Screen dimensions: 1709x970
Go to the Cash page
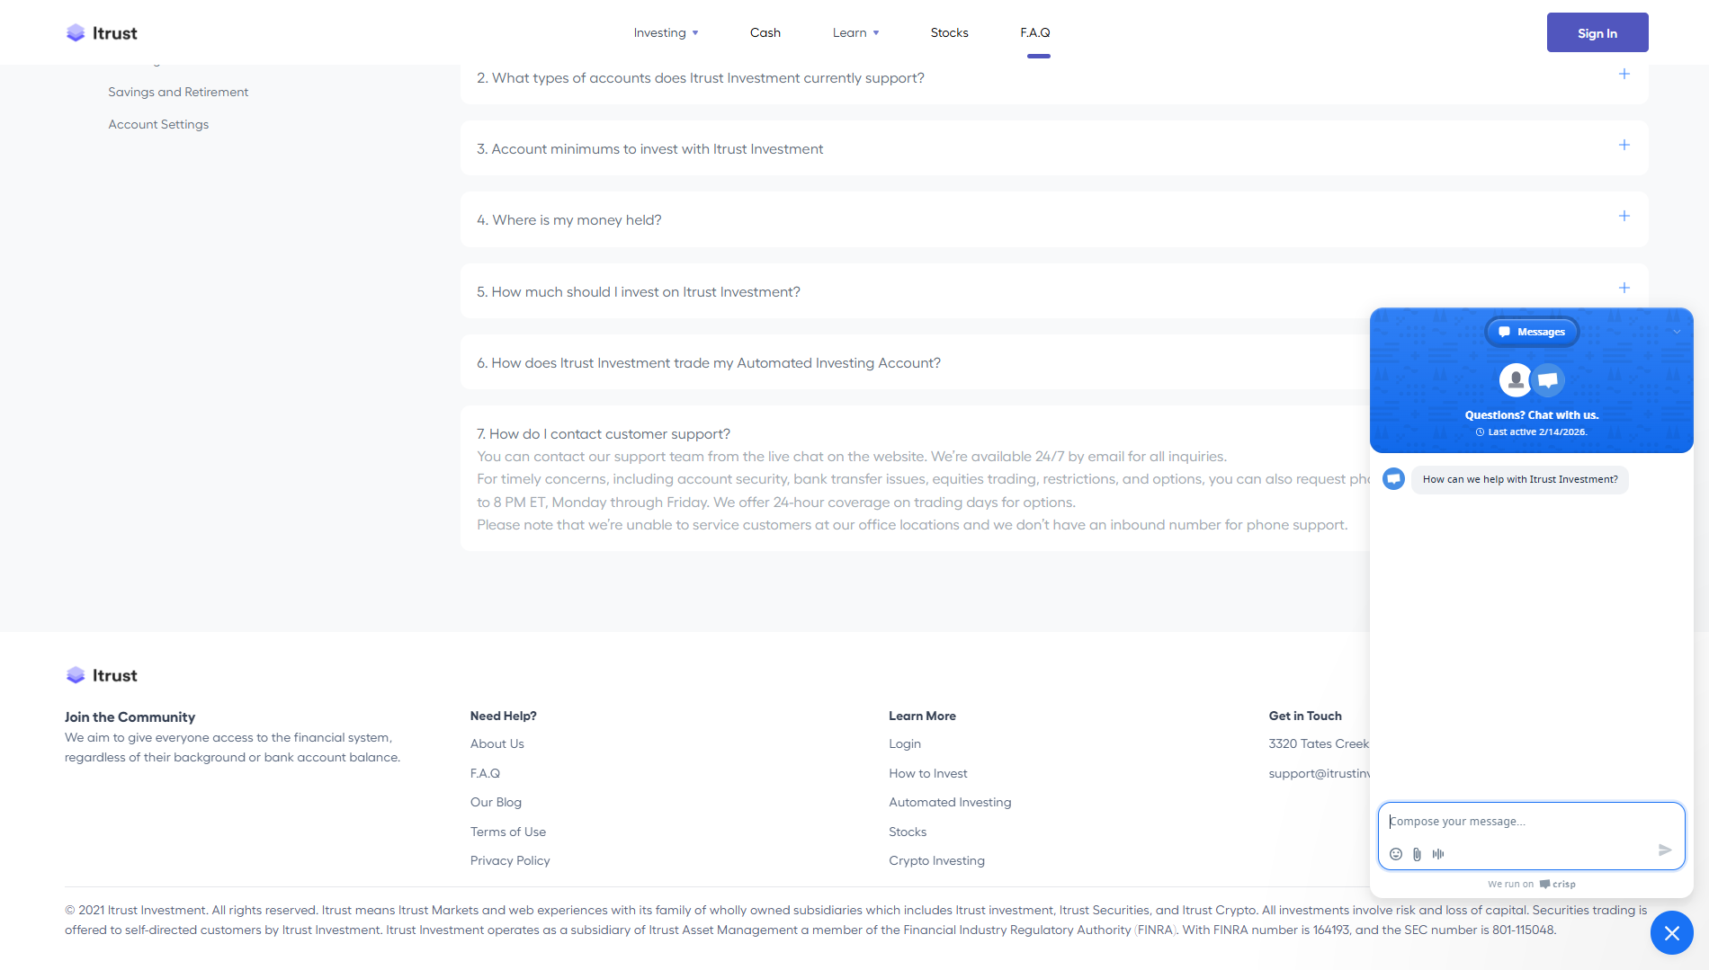(x=765, y=33)
